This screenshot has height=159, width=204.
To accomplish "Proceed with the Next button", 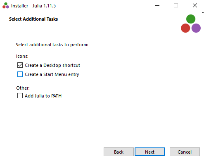I will click(x=149, y=152).
